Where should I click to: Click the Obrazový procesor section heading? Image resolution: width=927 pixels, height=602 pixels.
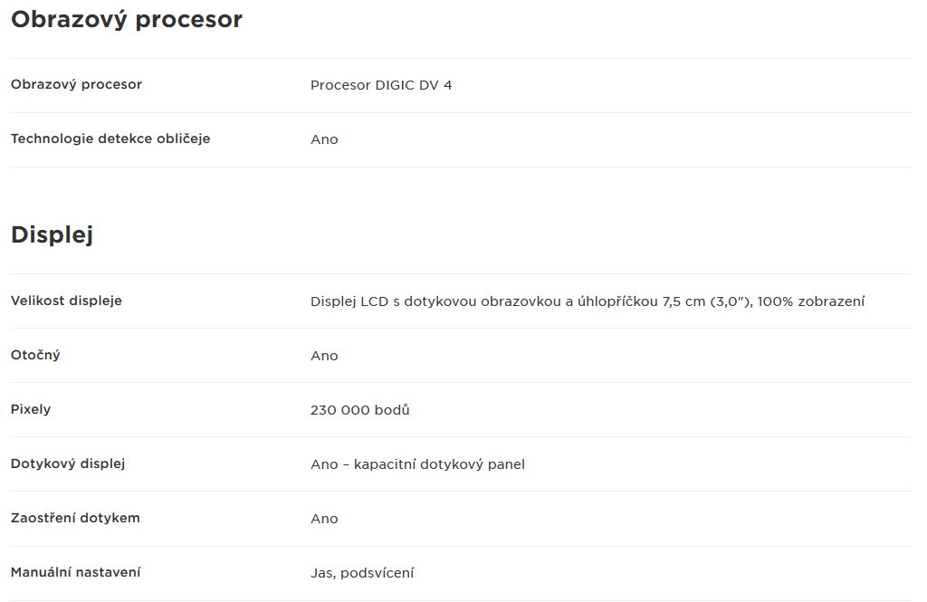(x=127, y=20)
